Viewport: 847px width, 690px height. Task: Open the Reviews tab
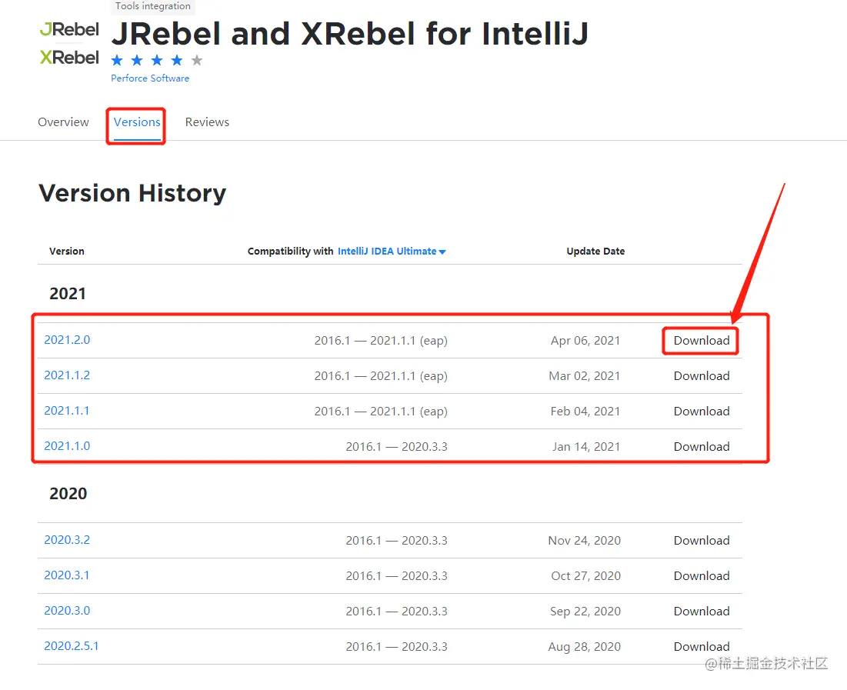click(207, 122)
